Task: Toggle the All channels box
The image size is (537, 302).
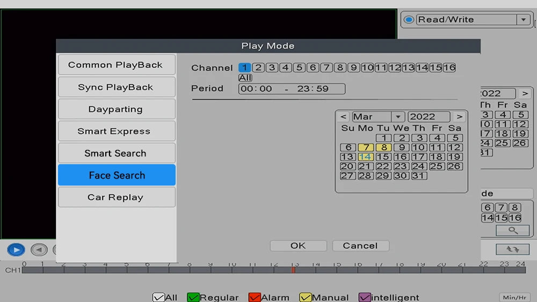Action: click(x=245, y=78)
